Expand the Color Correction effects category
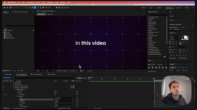This screenshot has height=110, width=197. pos(148,29)
